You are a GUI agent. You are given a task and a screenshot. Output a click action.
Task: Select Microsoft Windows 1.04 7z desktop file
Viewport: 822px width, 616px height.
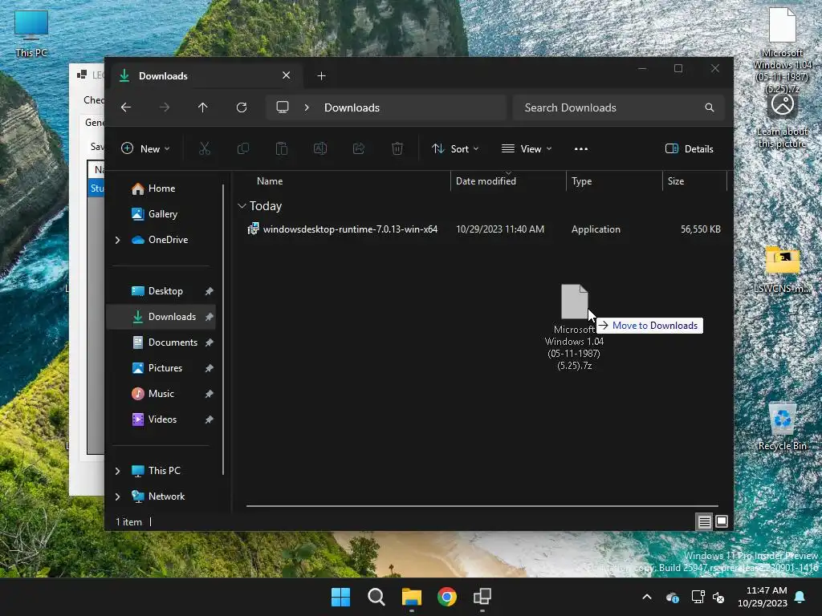pos(782,51)
